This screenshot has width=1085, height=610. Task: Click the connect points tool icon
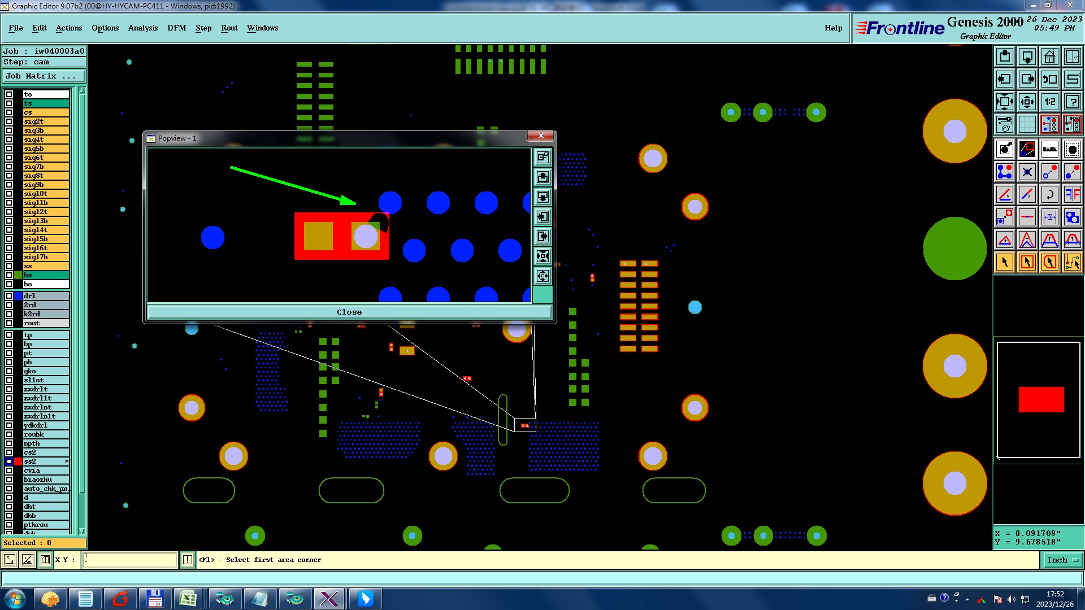(1005, 172)
